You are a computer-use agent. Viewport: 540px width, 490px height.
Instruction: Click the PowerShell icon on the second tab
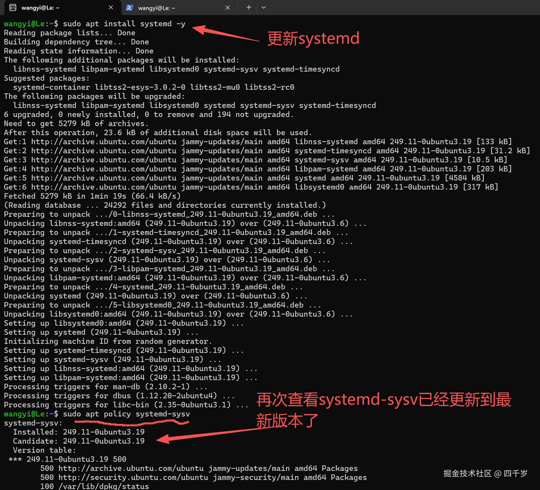[129, 7]
